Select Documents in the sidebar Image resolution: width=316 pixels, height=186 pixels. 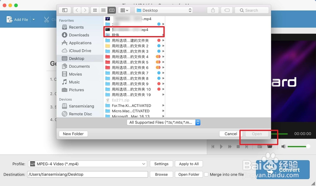click(79, 66)
